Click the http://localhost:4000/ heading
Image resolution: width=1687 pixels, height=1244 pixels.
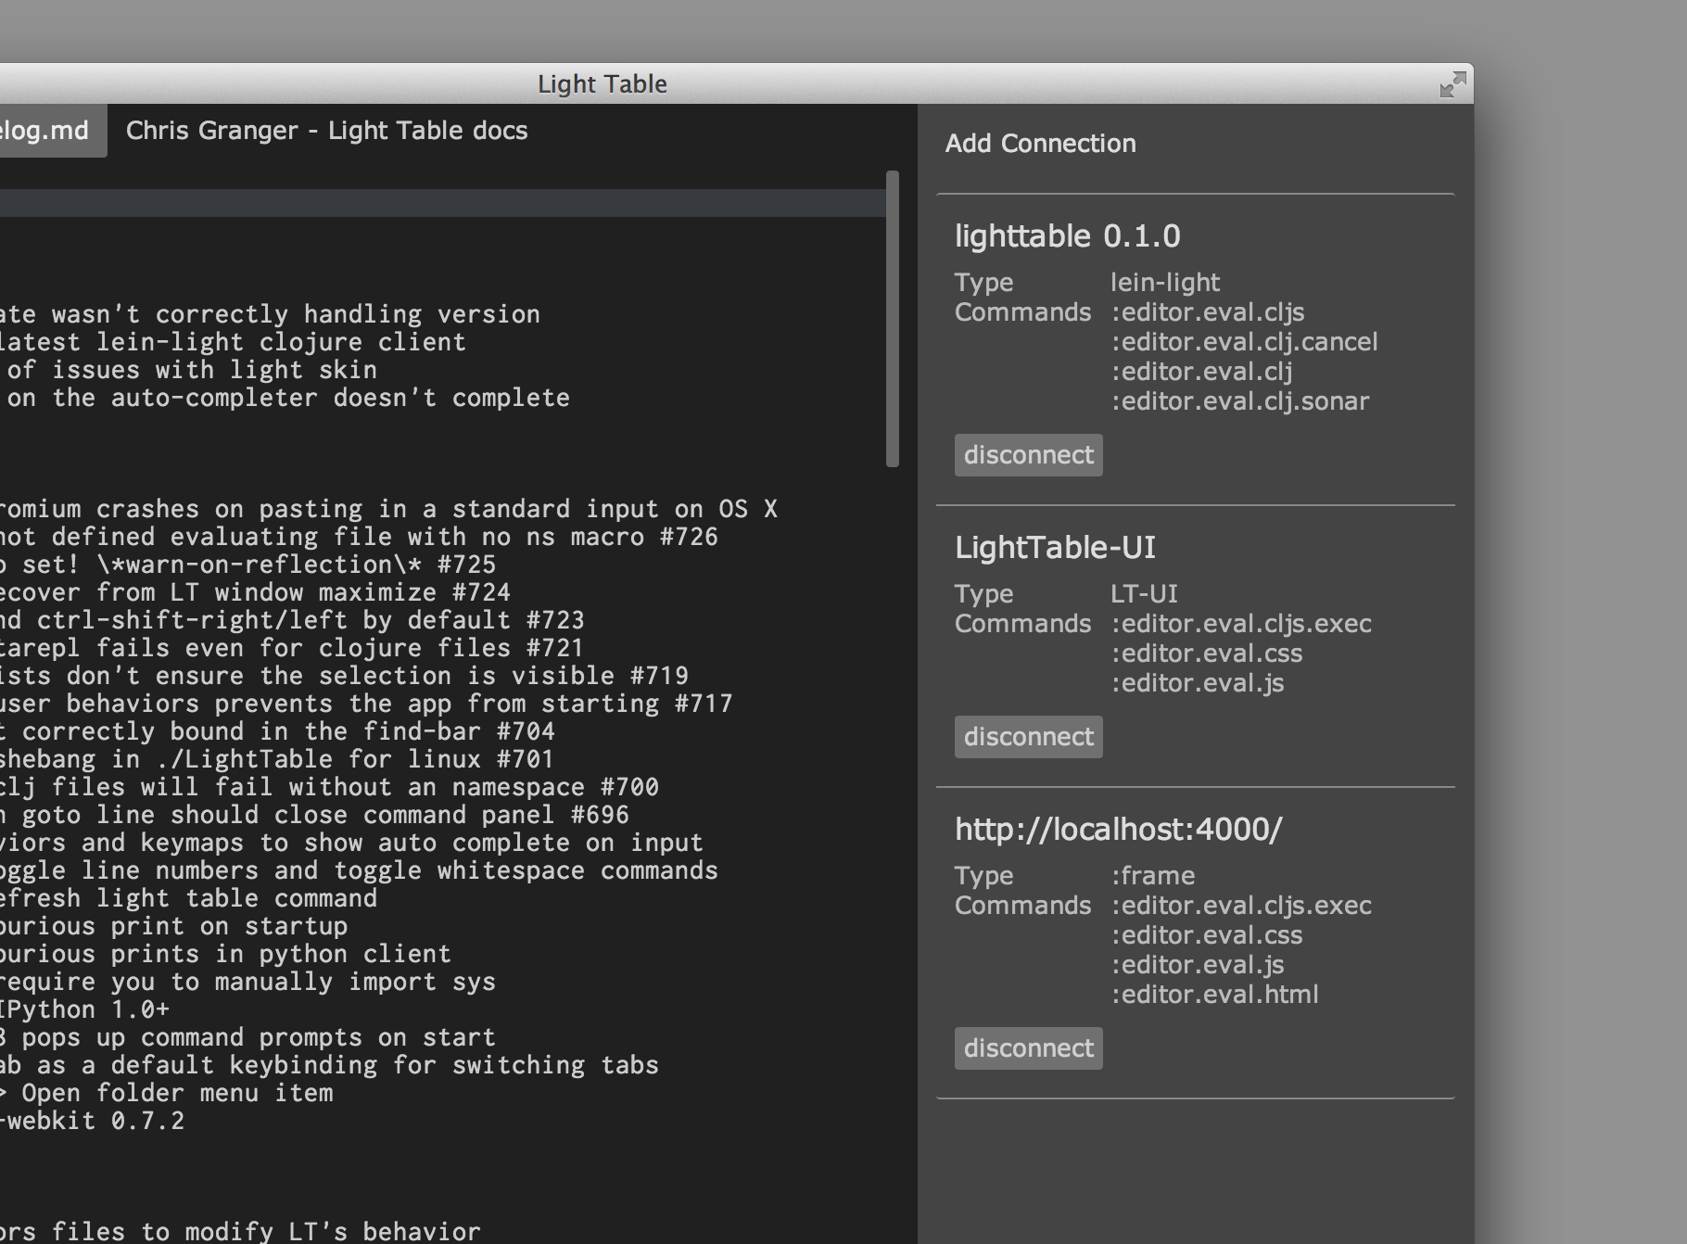pyautogui.click(x=1119, y=830)
